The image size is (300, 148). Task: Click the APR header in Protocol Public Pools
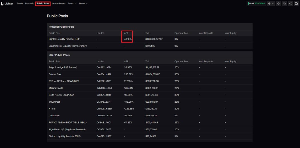point(126,33)
